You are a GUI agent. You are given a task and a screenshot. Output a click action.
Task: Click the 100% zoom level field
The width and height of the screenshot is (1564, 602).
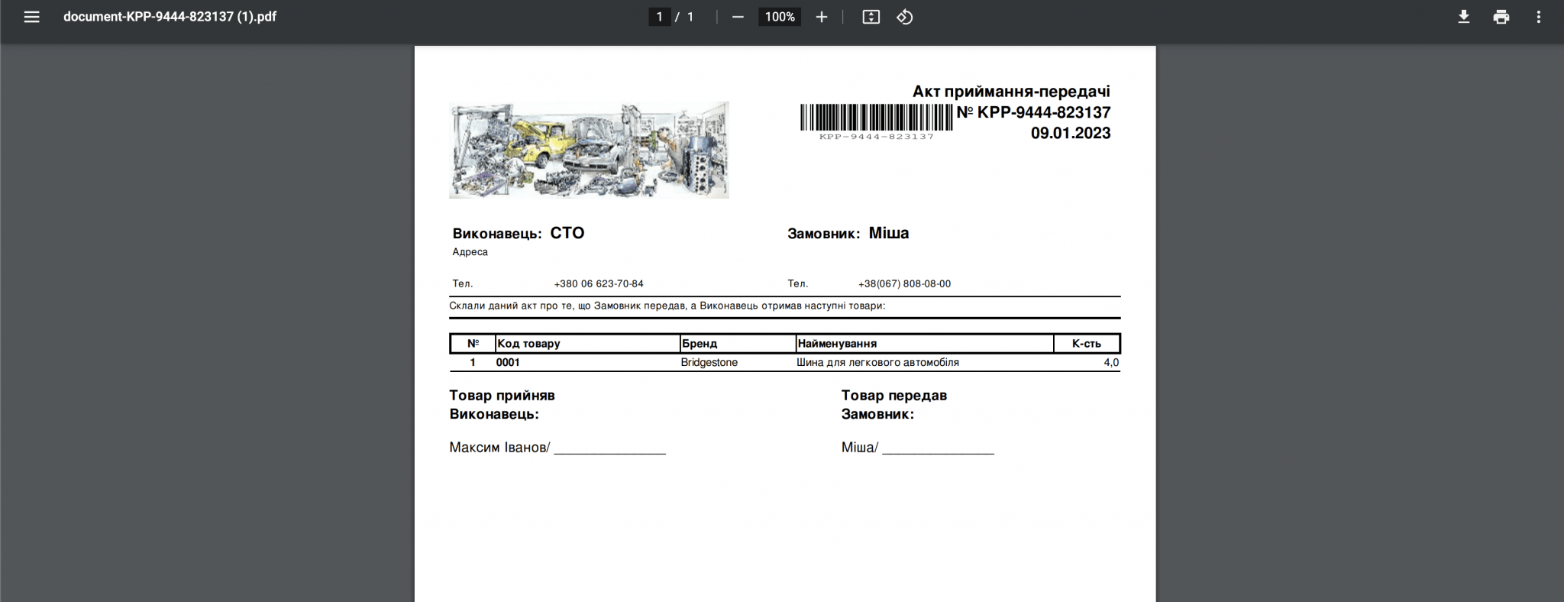point(780,17)
